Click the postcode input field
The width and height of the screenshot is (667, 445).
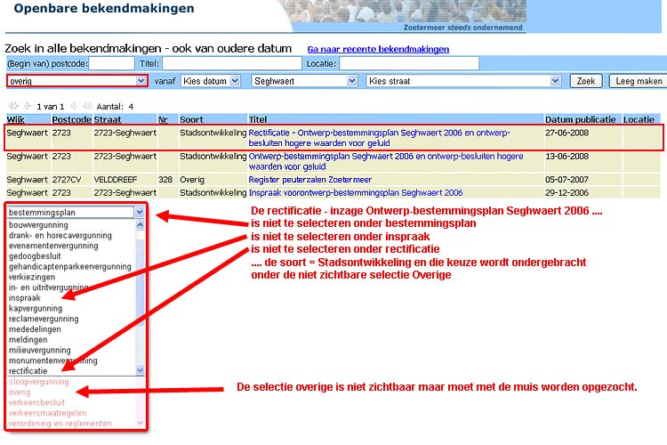point(112,63)
